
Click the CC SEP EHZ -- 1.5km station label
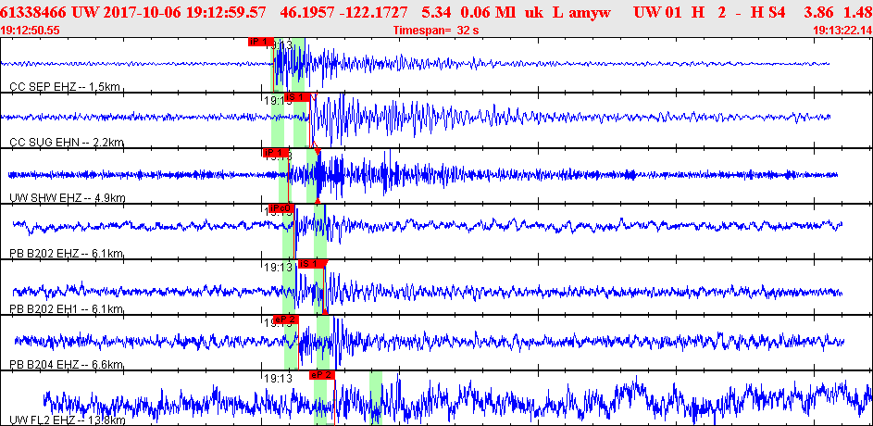(x=65, y=86)
